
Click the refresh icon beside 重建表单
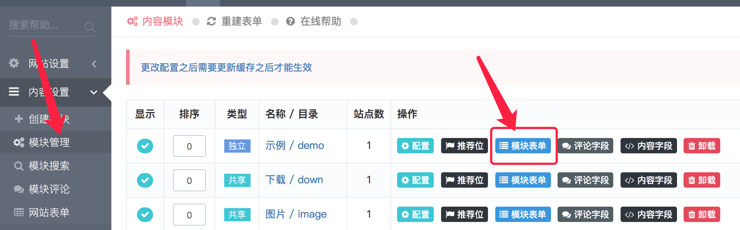[x=211, y=21]
